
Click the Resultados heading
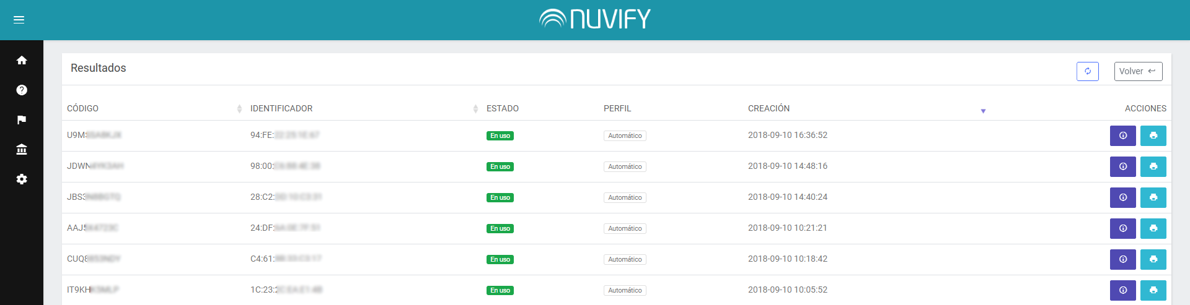tap(99, 68)
